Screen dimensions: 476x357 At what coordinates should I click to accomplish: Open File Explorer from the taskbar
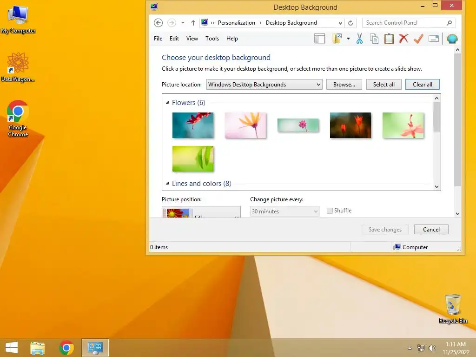click(x=37, y=348)
